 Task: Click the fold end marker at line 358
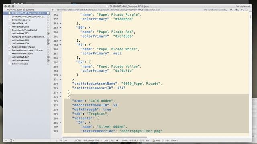[x=61, y=24]
